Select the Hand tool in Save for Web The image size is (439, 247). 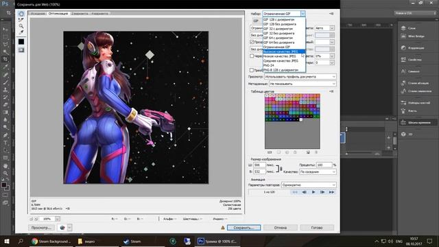[x=21, y=14]
